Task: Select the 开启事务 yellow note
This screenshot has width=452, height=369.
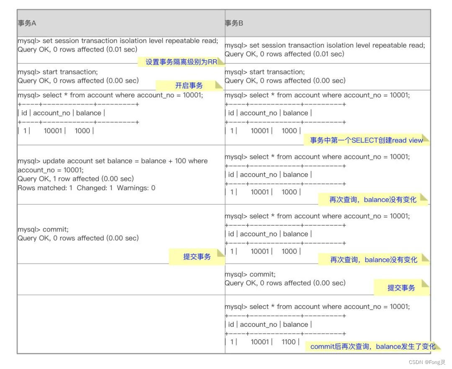Action: tap(189, 86)
